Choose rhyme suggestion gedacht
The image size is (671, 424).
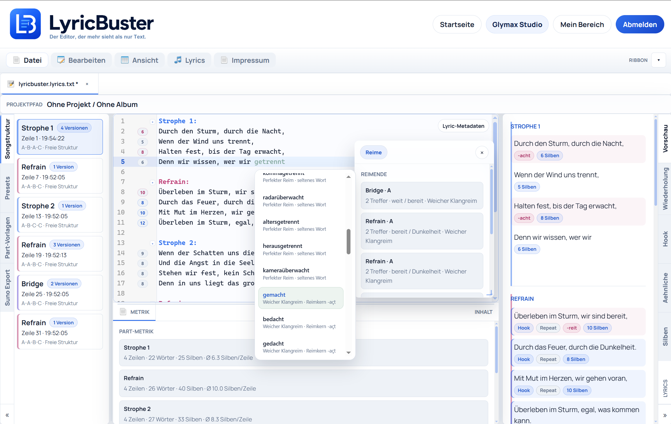[x=301, y=347]
